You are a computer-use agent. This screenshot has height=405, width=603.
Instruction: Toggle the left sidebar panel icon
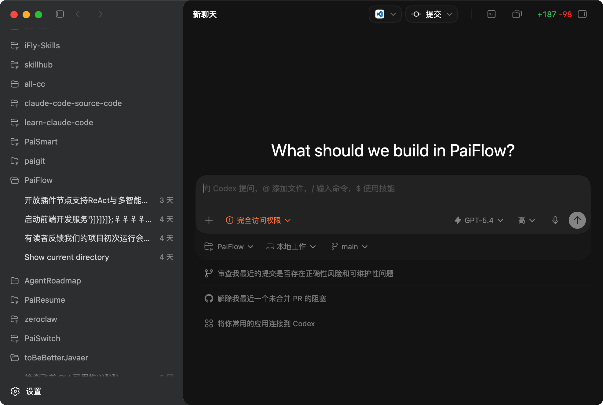[x=60, y=14]
